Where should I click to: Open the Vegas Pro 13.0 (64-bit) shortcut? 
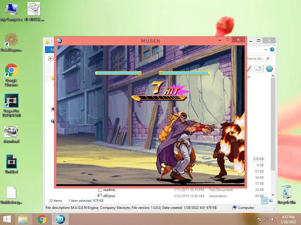[11, 105]
